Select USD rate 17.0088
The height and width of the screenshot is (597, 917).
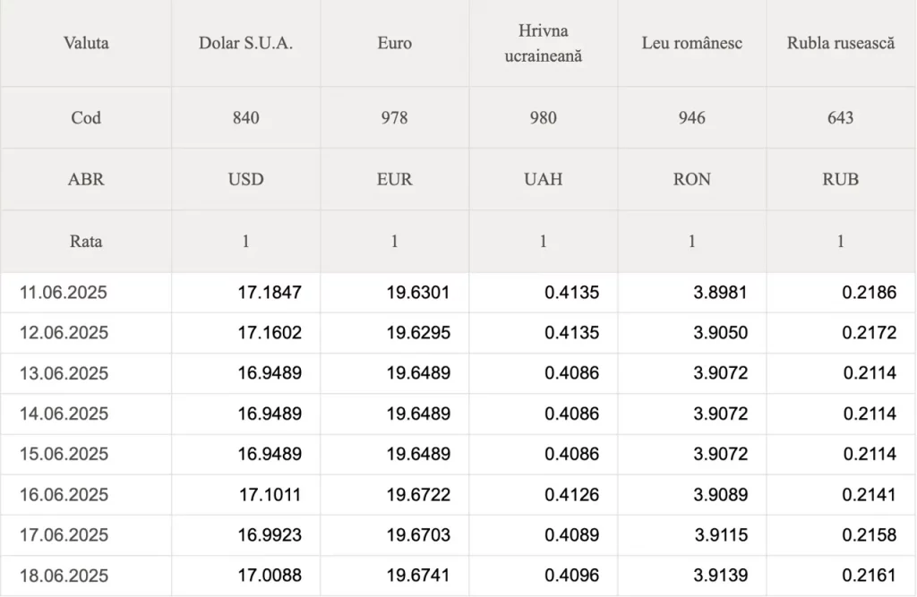point(270,576)
